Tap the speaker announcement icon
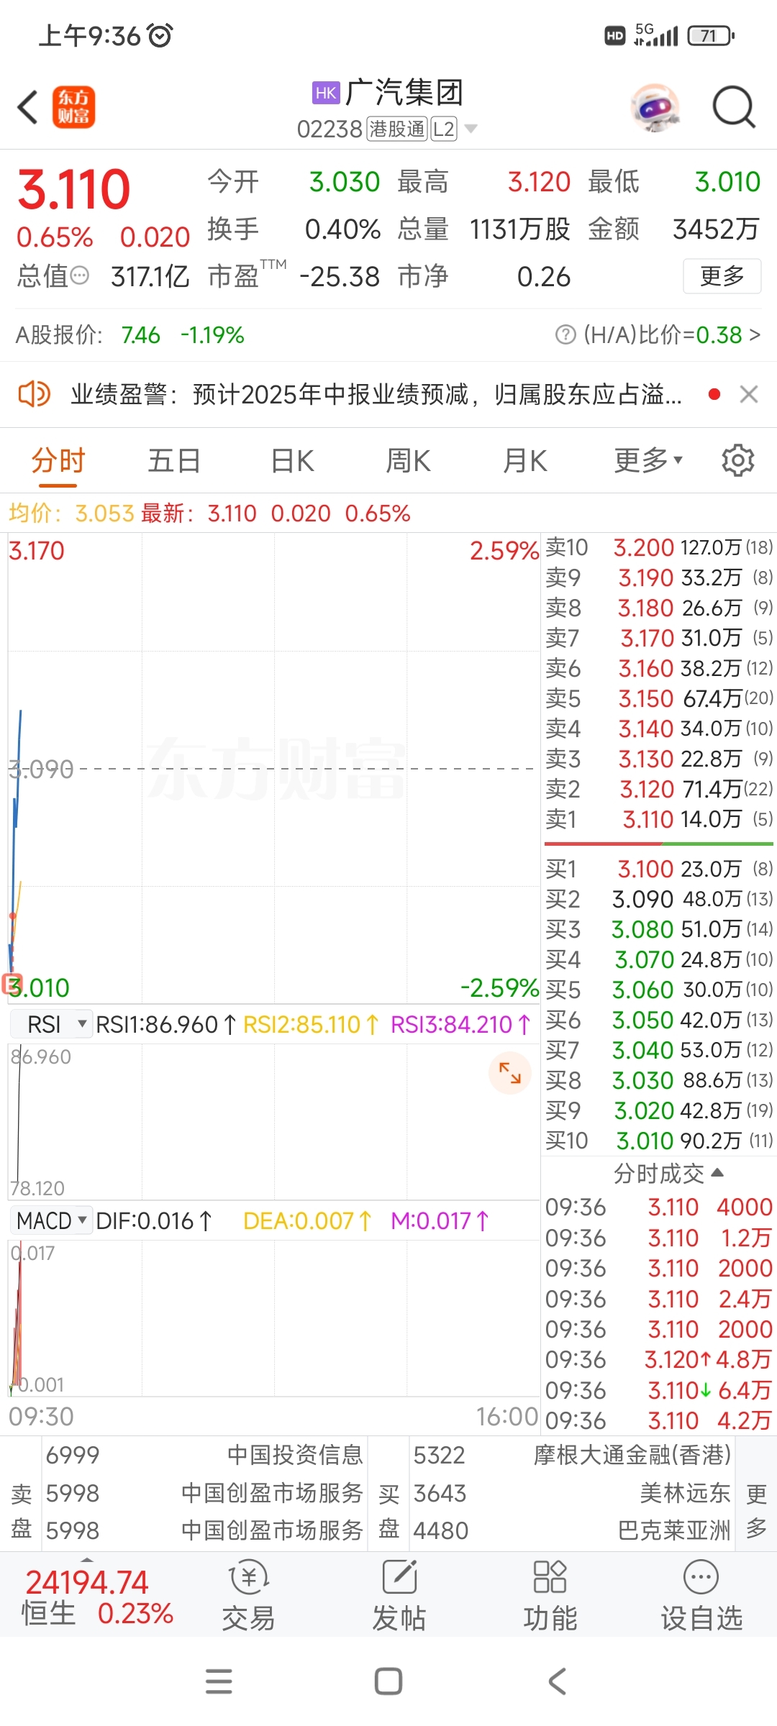This screenshot has height=1726, width=777. [34, 394]
